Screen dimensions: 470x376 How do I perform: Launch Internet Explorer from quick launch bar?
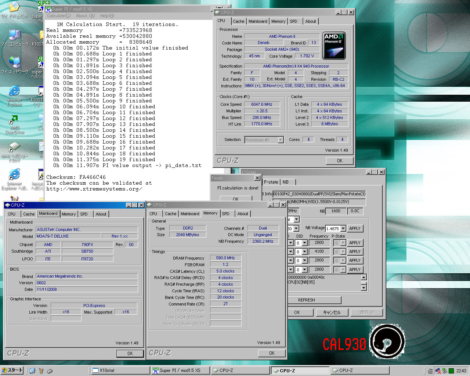[x=32, y=371]
